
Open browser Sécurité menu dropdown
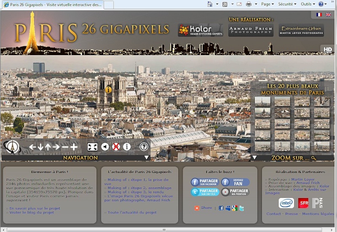click(287, 4)
